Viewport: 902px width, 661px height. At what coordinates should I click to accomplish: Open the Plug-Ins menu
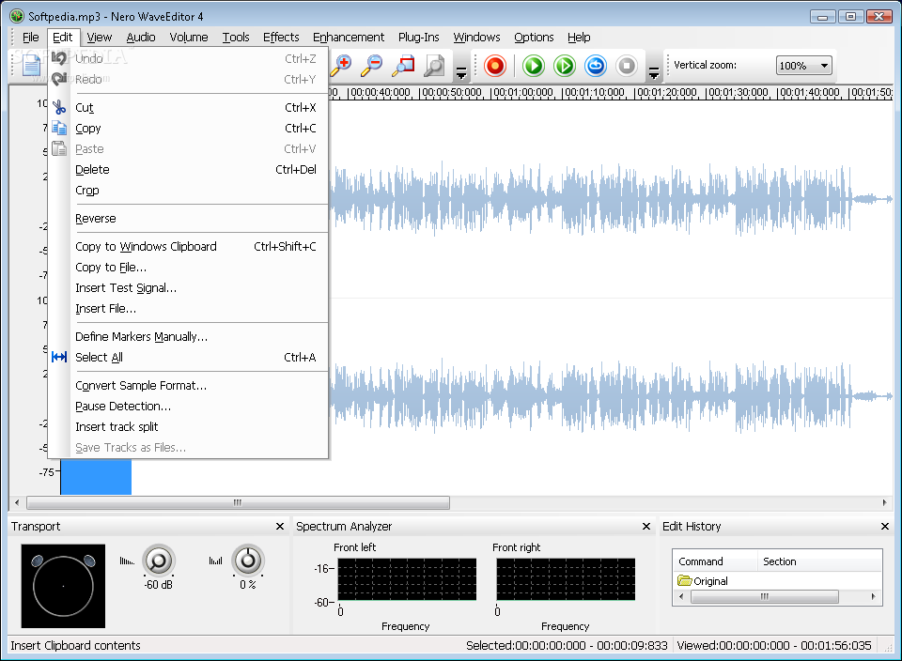click(419, 38)
